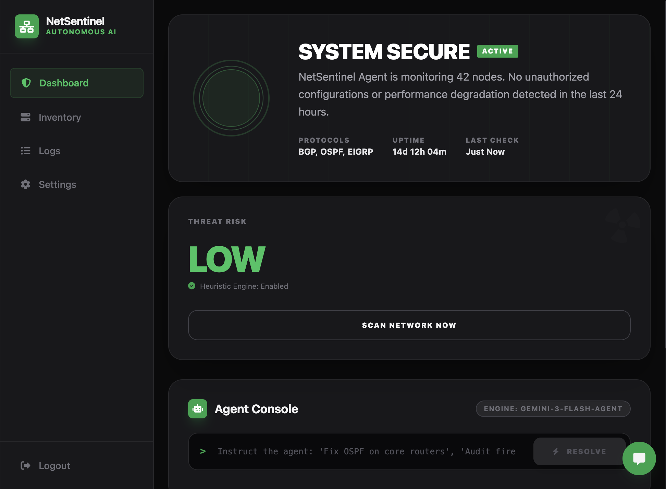
Task: Click the Engine Gemini-3-Flash-Agent pill
Action: (x=553, y=409)
